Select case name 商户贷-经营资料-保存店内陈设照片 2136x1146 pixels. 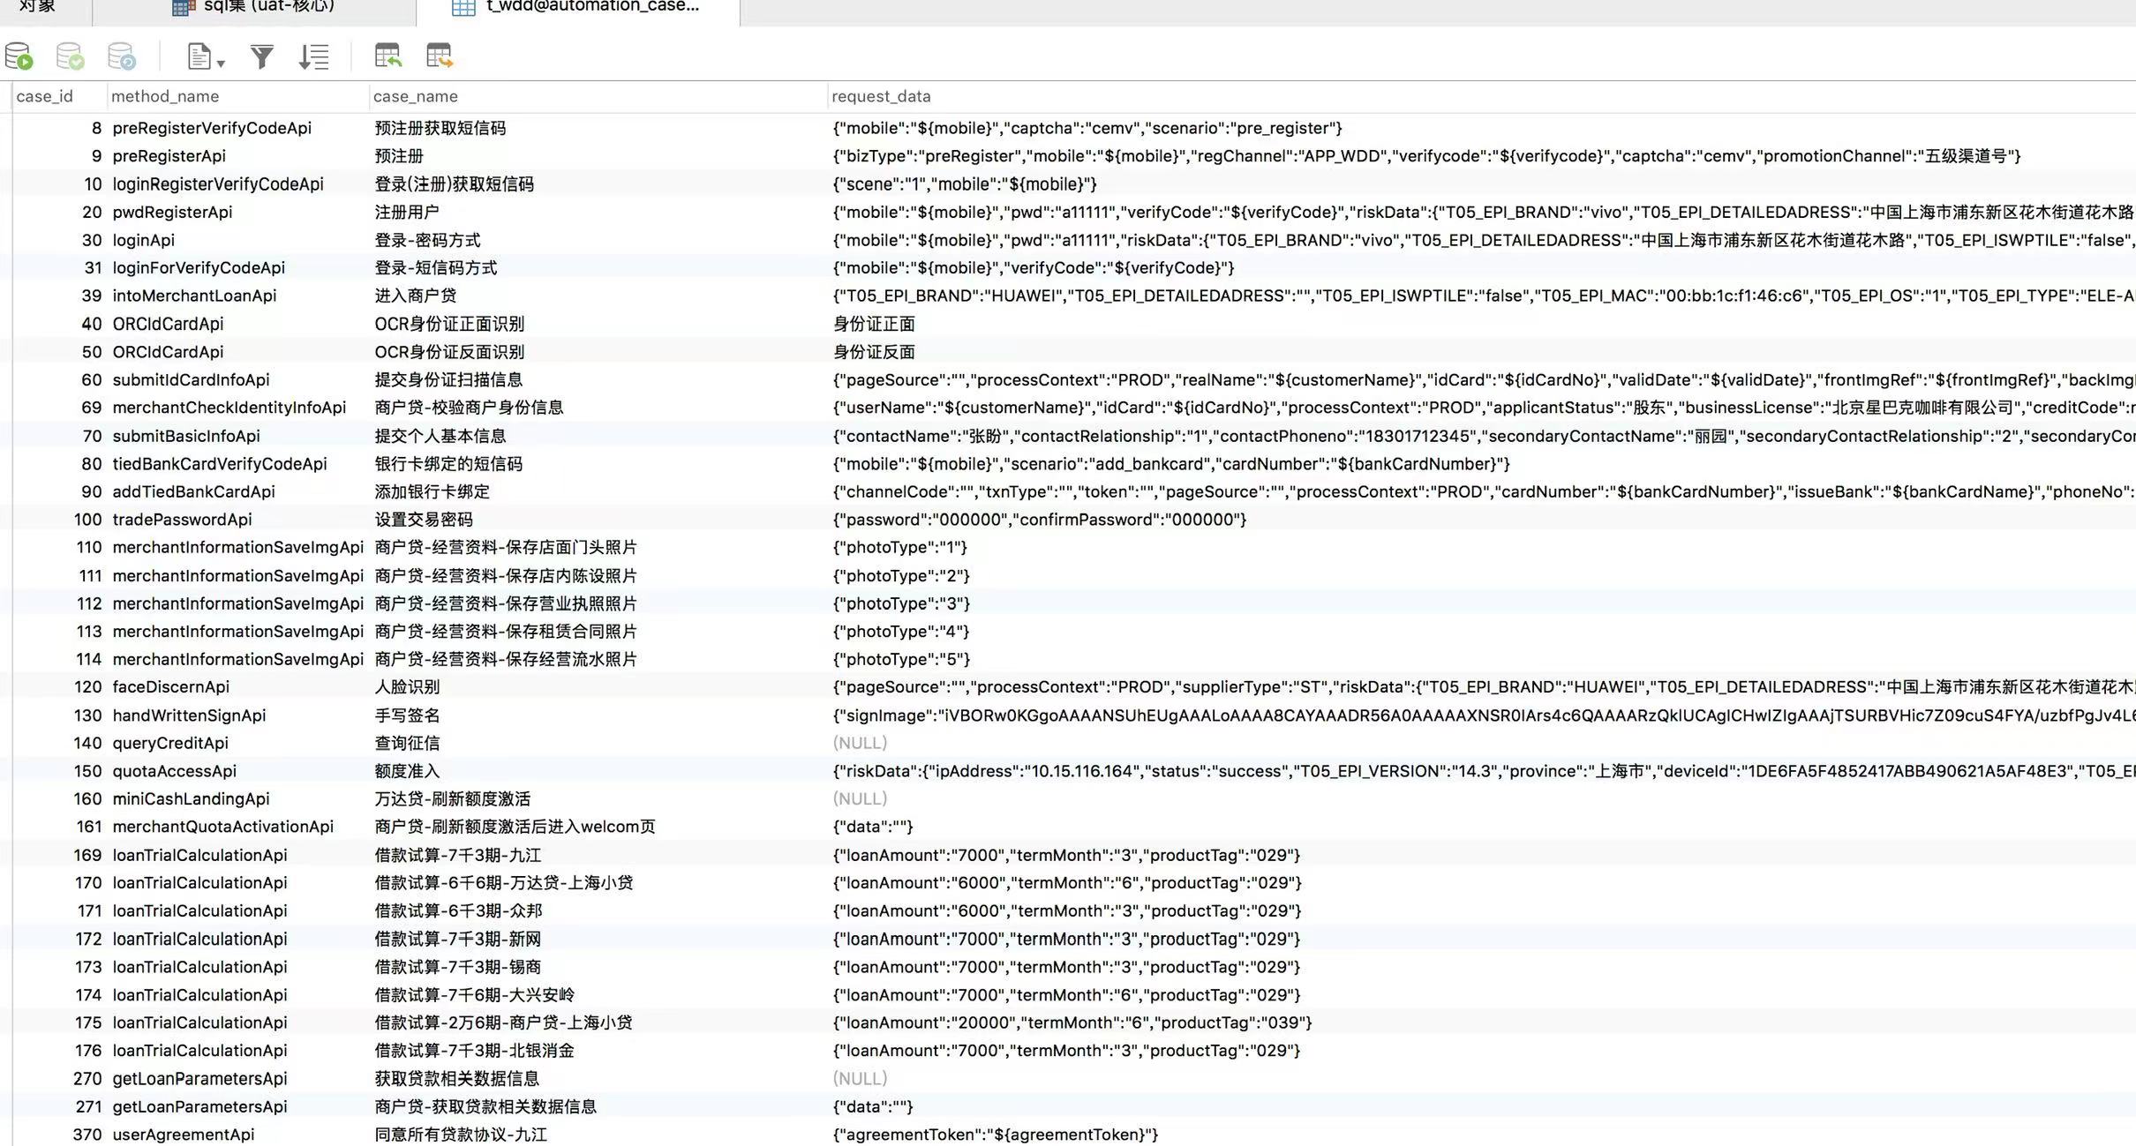(506, 575)
